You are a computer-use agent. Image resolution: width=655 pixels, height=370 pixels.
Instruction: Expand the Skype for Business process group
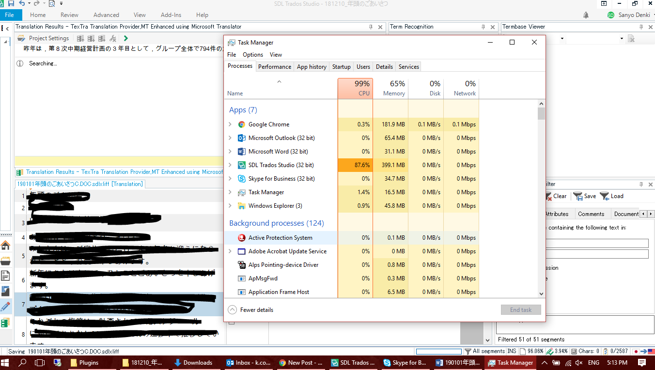[230, 179]
